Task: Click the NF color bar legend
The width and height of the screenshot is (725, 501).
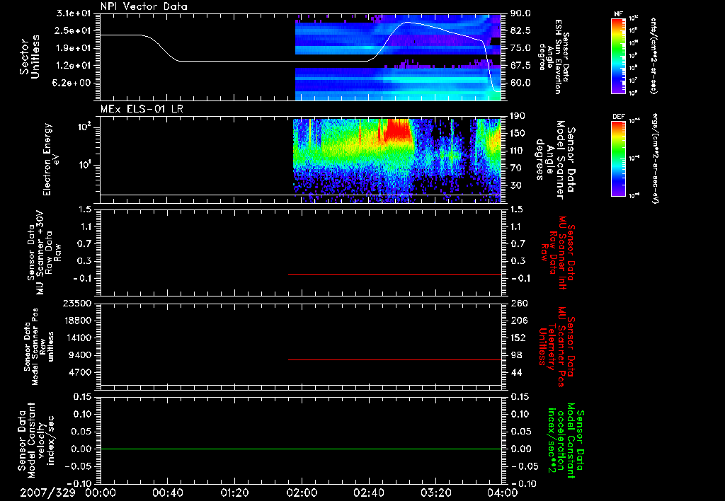Action: (618, 55)
